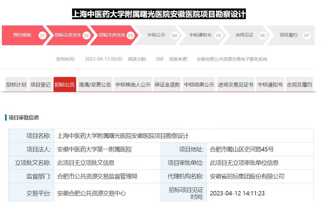Open the 中标结果公示 tab
This screenshot has width=322, height=202.
pos(199,85)
